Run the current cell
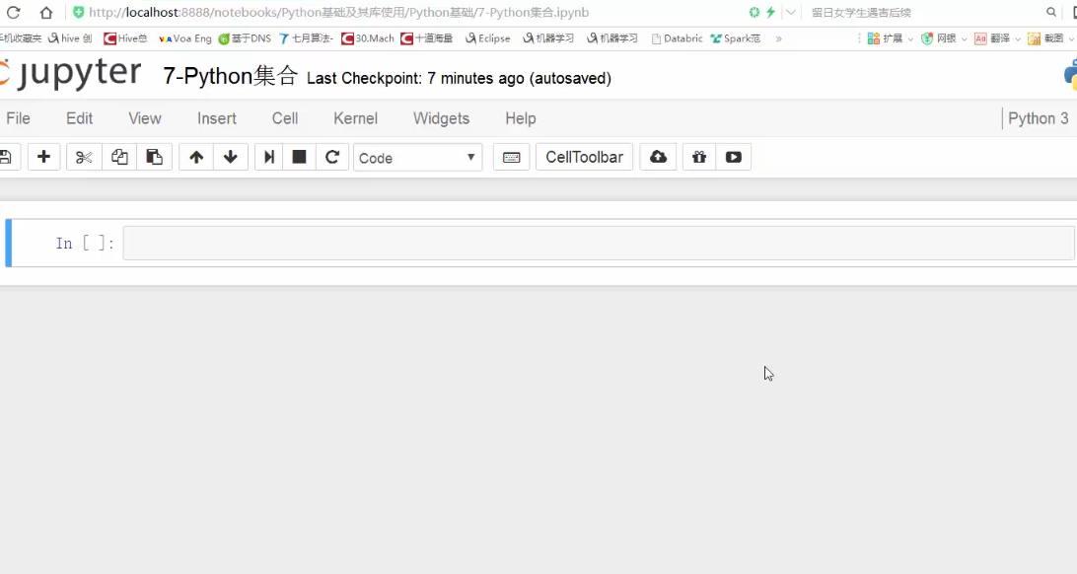 point(268,157)
